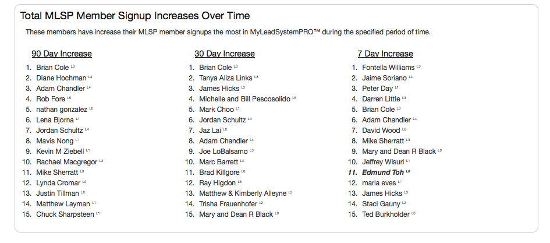Screen dimensions: 550x243
Task: Select Diane Hochman in 90 day list
Action: [x=61, y=78]
